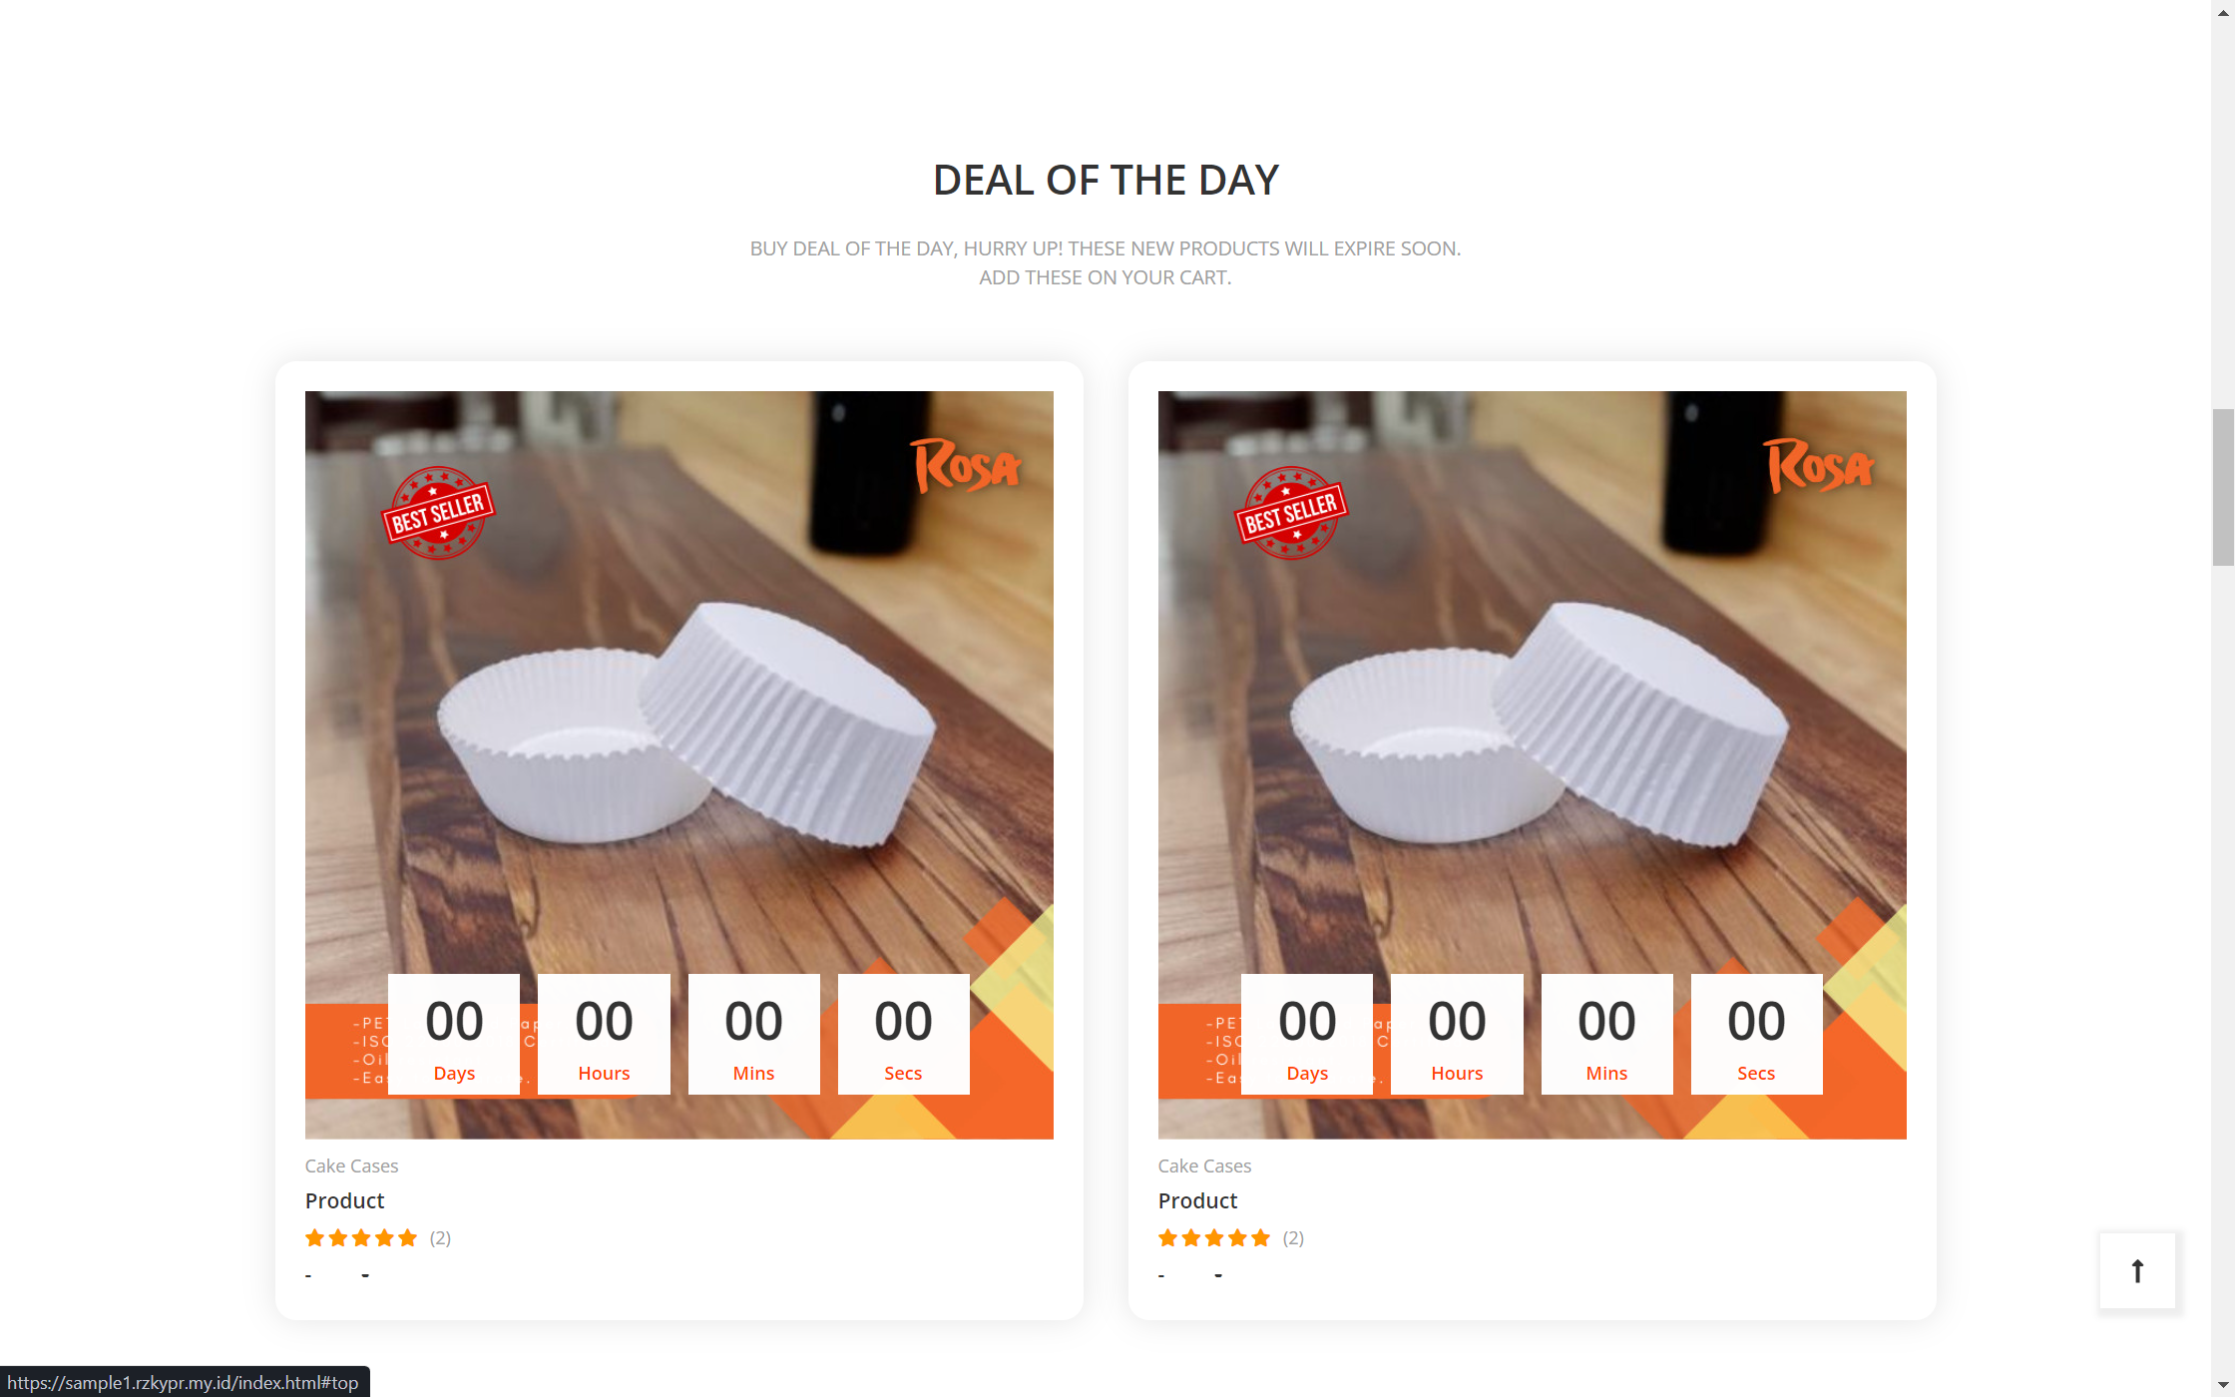
Task: Click the Rosa logo on the left product image
Action: [968, 466]
